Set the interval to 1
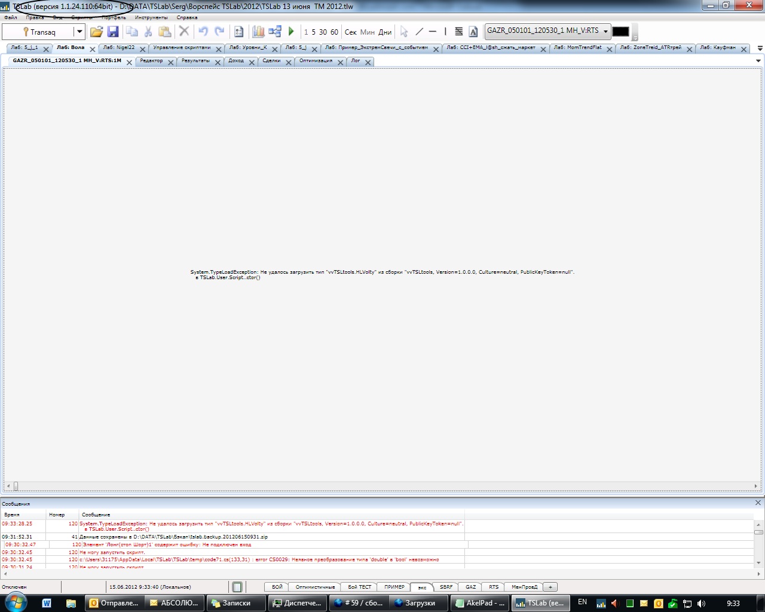This screenshot has width=765, height=612. (x=306, y=32)
